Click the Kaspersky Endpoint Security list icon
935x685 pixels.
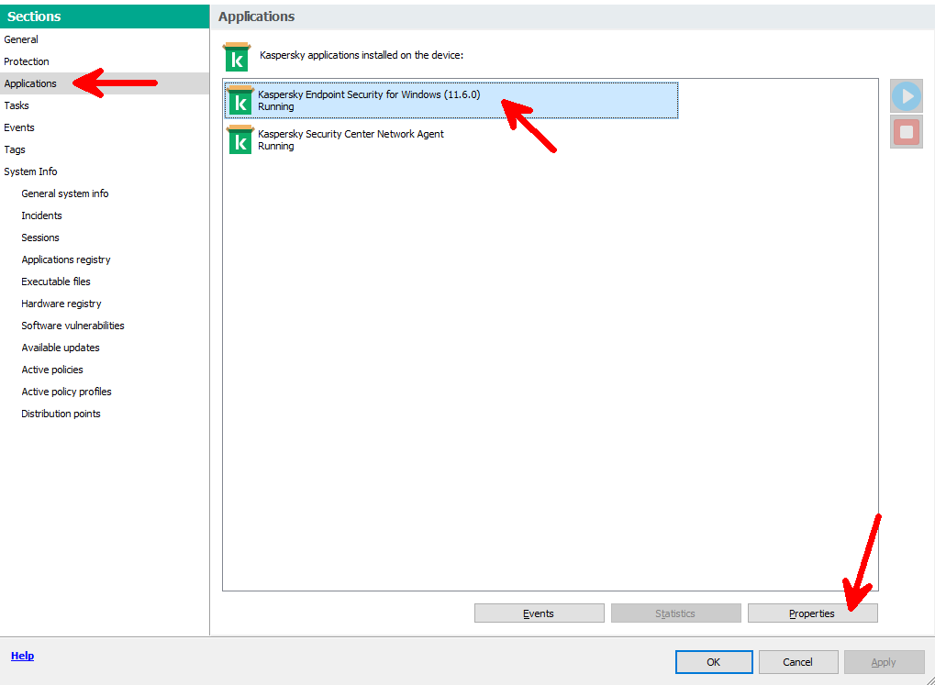[239, 101]
